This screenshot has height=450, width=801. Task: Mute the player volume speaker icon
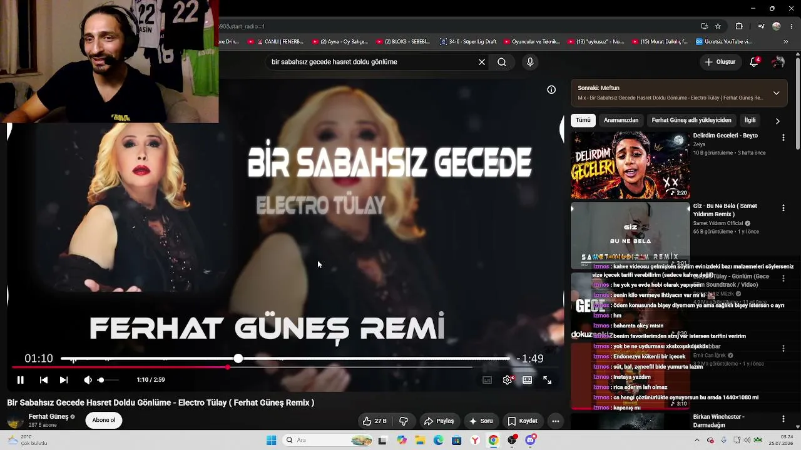(88, 380)
